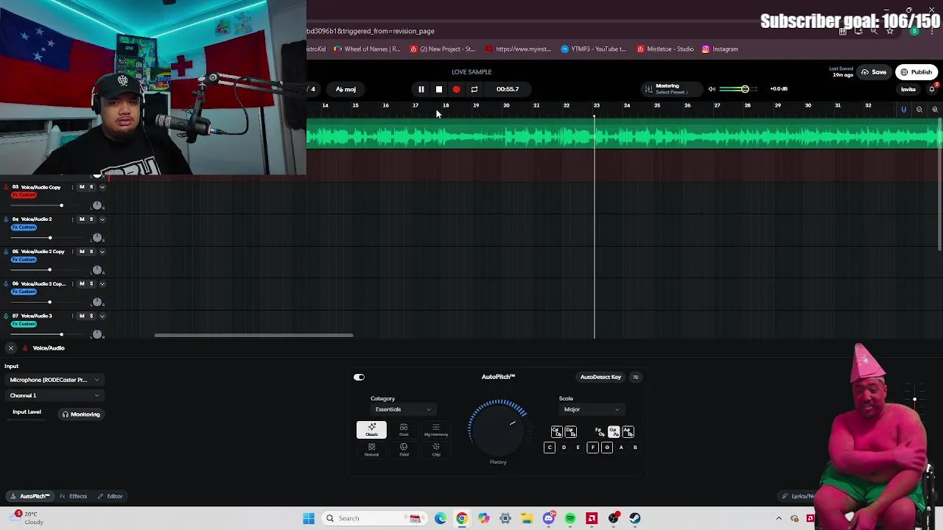Open the Scale Major dropdown
Image resolution: width=943 pixels, height=530 pixels.
[592, 409]
